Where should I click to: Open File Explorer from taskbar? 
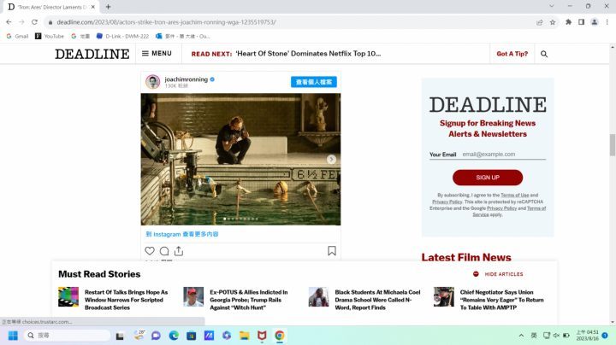(245, 336)
